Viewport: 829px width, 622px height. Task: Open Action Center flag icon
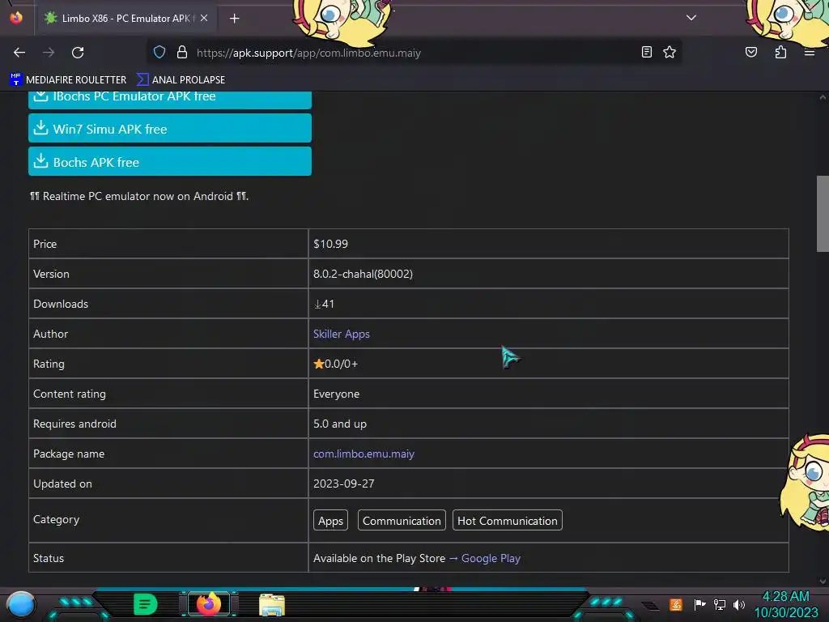pyautogui.click(x=699, y=604)
